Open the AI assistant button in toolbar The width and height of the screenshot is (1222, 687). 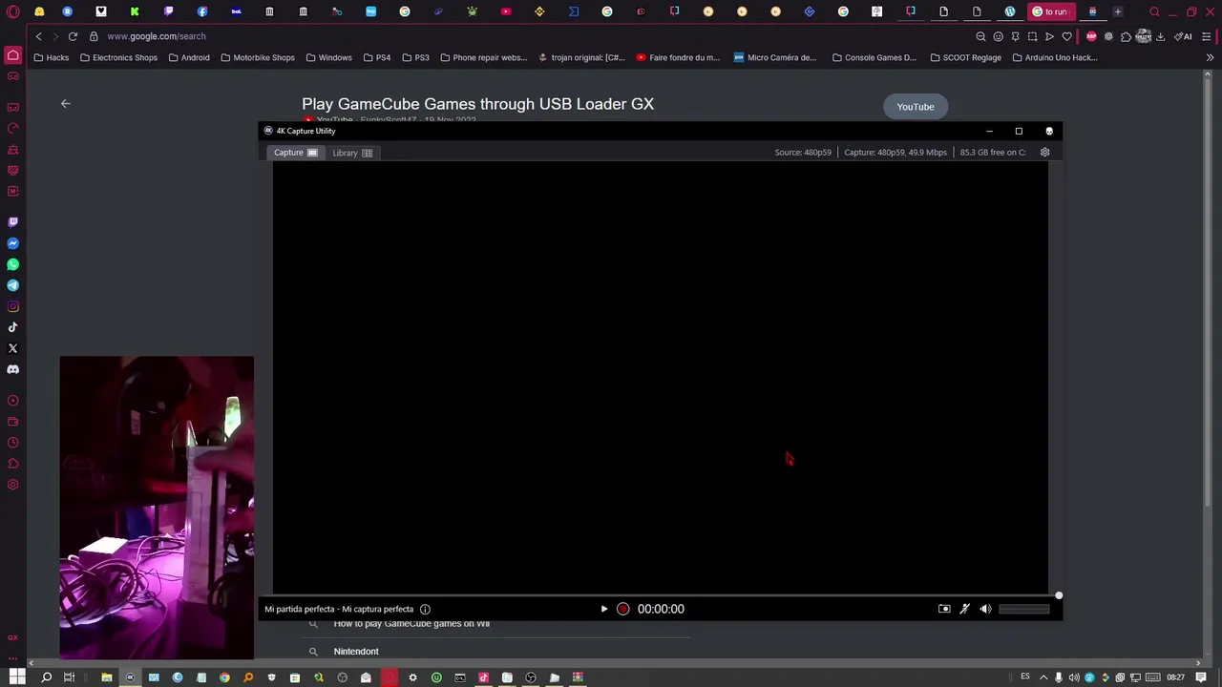[1184, 36]
